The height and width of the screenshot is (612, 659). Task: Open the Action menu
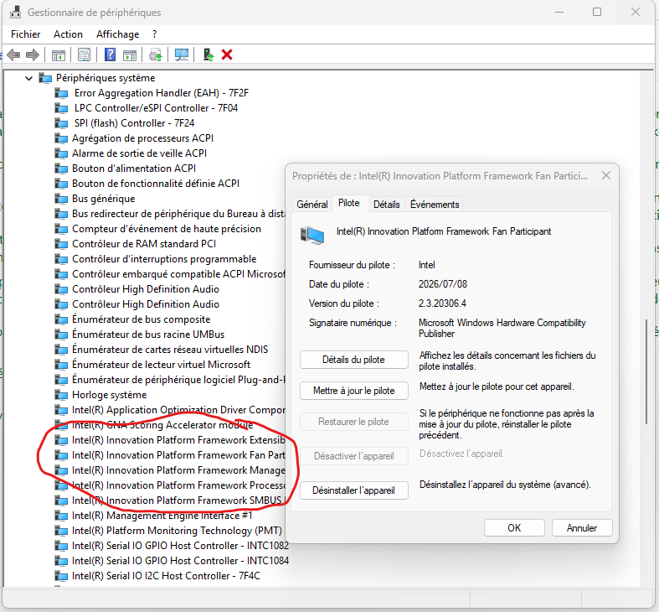click(68, 34)
